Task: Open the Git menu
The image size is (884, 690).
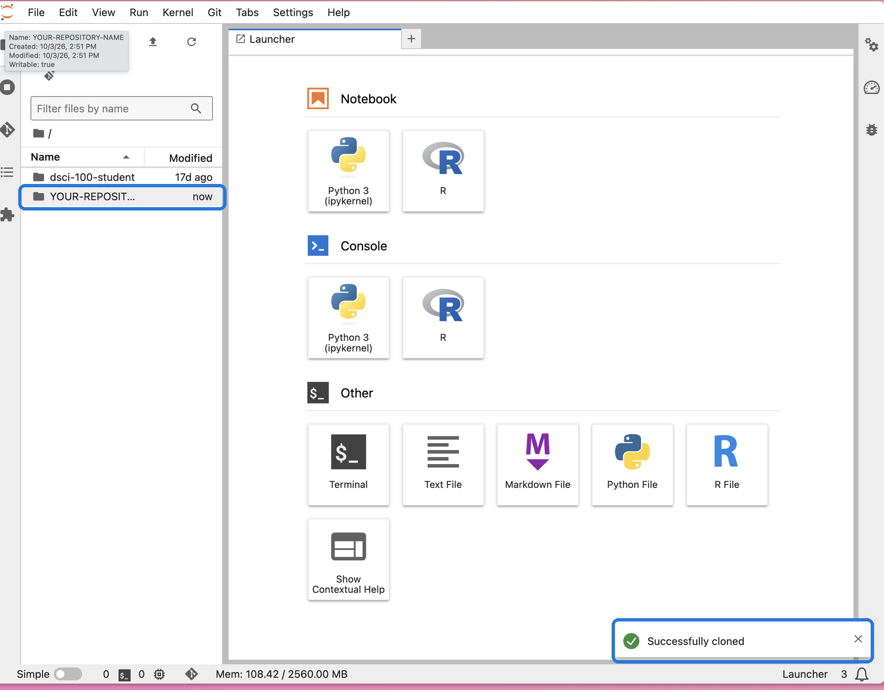Action: [x=214, y=12]
